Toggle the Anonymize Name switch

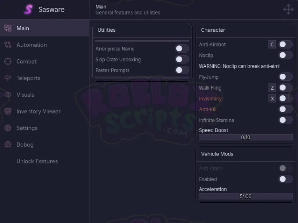182,49
